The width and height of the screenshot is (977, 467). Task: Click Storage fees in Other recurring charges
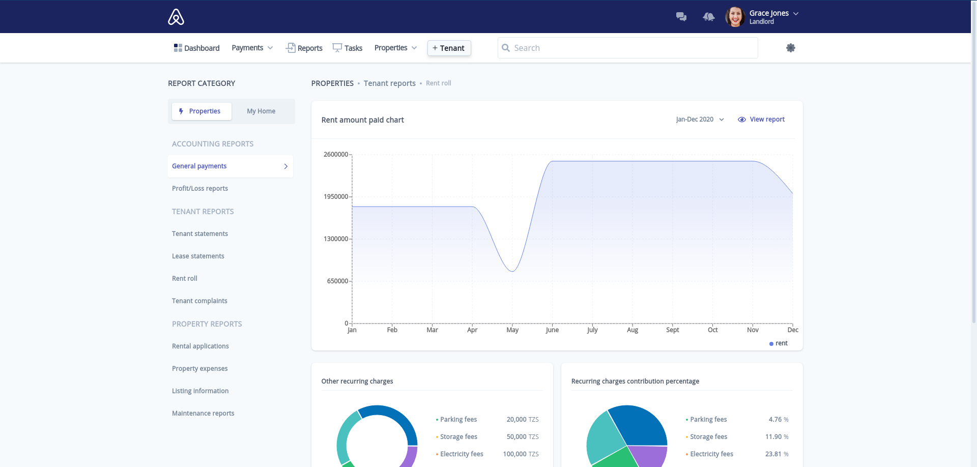458,436
